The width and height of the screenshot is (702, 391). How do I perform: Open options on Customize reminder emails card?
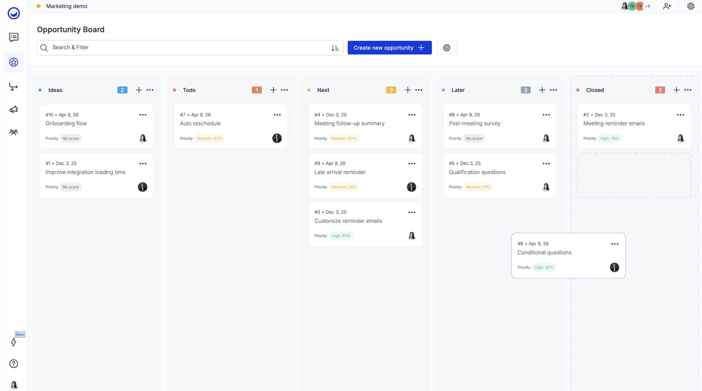[412, 212]
